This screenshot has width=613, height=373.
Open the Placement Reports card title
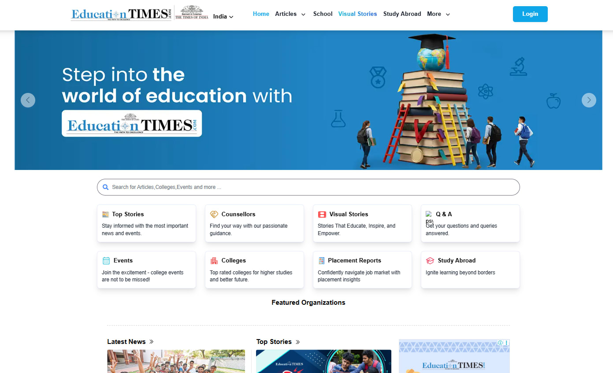354,261
